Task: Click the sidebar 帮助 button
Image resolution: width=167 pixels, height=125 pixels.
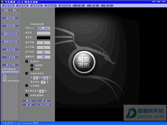Action: point(14,10)
